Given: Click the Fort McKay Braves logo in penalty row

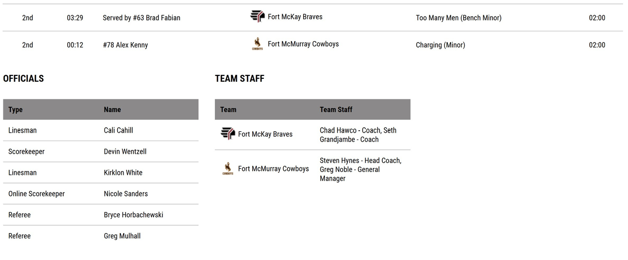Looking at the screenshot, I should (258, 17).
